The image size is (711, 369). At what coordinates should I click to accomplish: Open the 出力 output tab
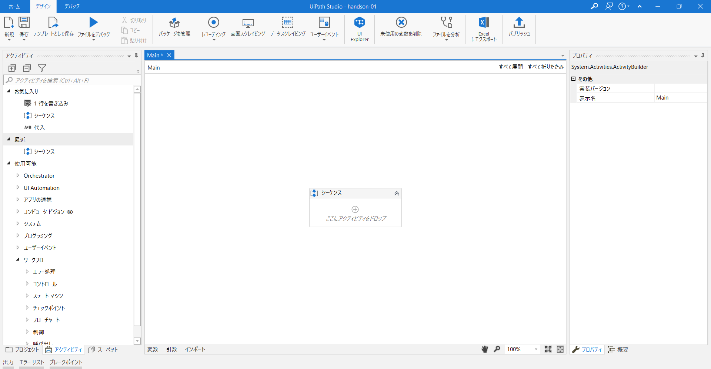click(x=8, y=362)
